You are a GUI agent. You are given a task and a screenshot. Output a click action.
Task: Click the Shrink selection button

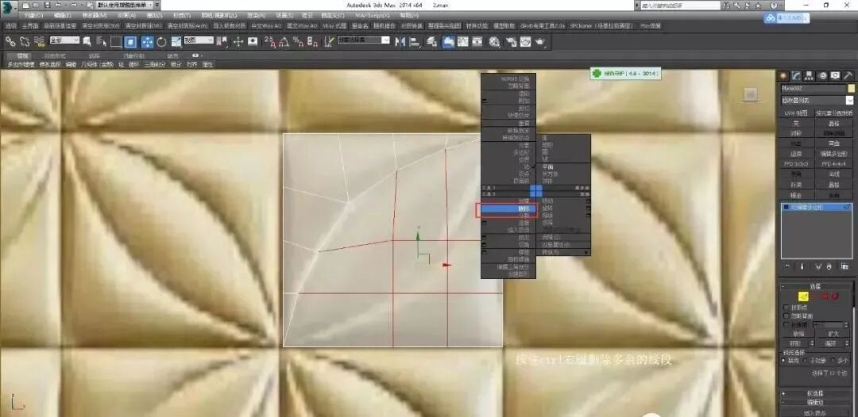[798, 334]
